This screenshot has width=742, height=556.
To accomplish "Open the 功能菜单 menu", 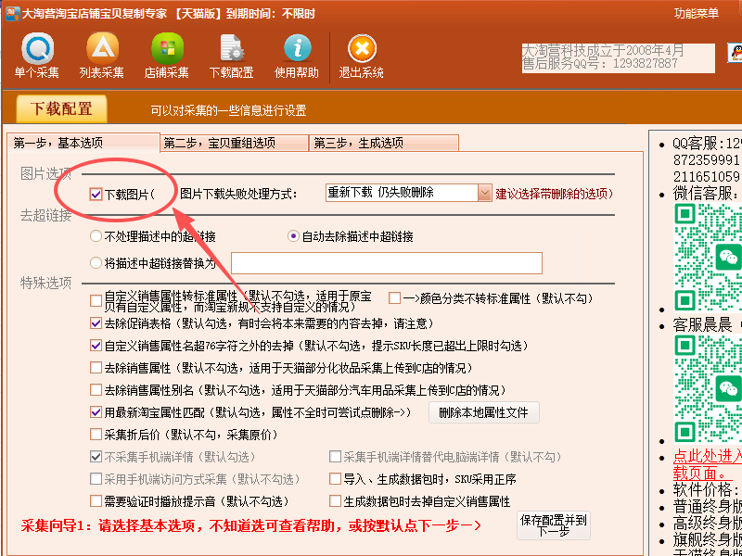I will click(697, 13).
